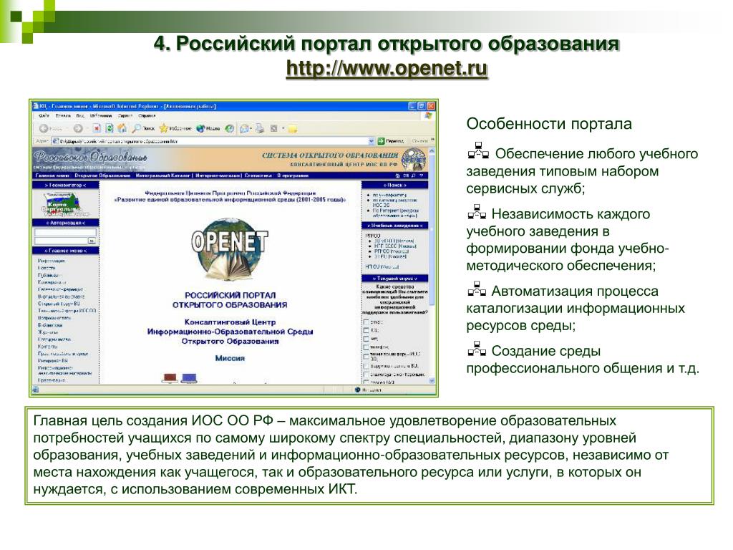The height and width of the screenshot is (550, 733).
Task: Open the Mail button dropdown arrow
Action: [x=251, y=128]
